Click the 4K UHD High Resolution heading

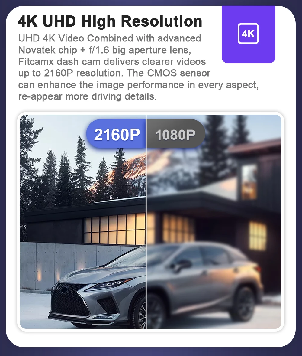point(110,21)
